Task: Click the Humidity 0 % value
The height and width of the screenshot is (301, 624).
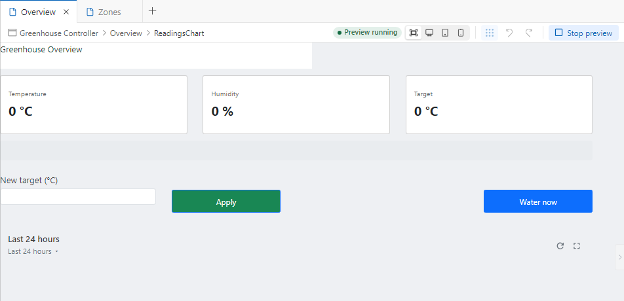Action: pyautogui.click(x=222, y=112)
